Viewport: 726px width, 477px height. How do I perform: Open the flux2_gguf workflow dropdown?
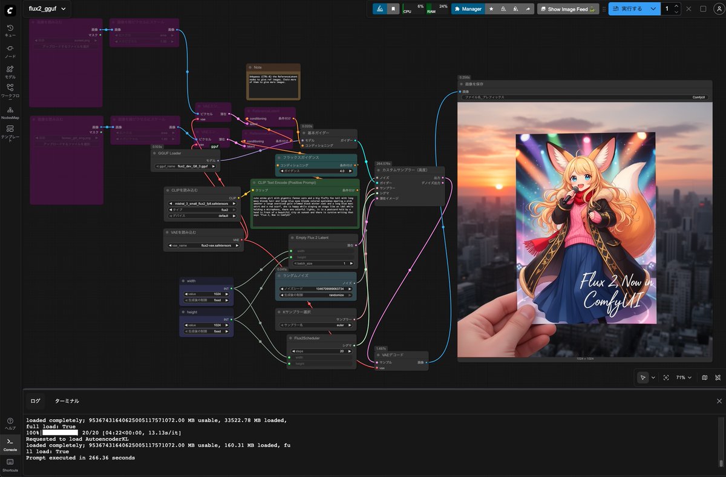tap(47, 9)
